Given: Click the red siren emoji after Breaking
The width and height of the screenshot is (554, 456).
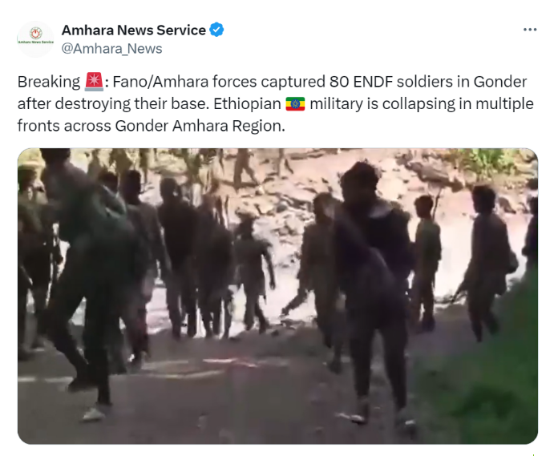Looking at the screenshot, I should click(95, 82).
